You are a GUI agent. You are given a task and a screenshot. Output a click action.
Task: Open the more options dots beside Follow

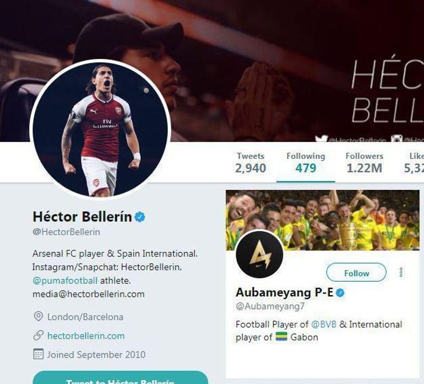pos(401,273)
